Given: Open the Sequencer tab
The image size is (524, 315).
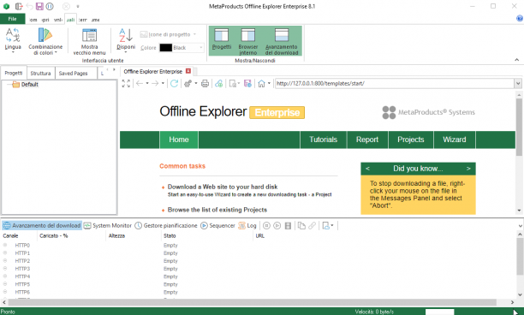Looking at the screenshot, I should [x=217, y=225].
